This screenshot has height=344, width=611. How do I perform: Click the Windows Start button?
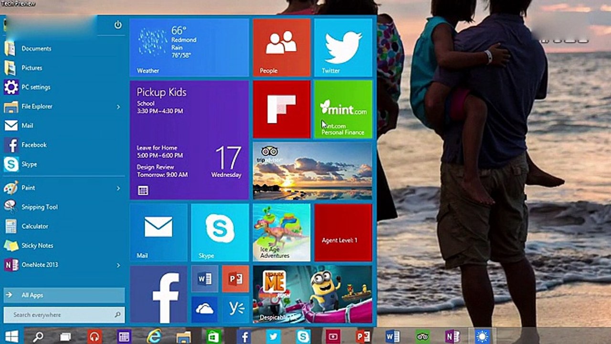12,336
